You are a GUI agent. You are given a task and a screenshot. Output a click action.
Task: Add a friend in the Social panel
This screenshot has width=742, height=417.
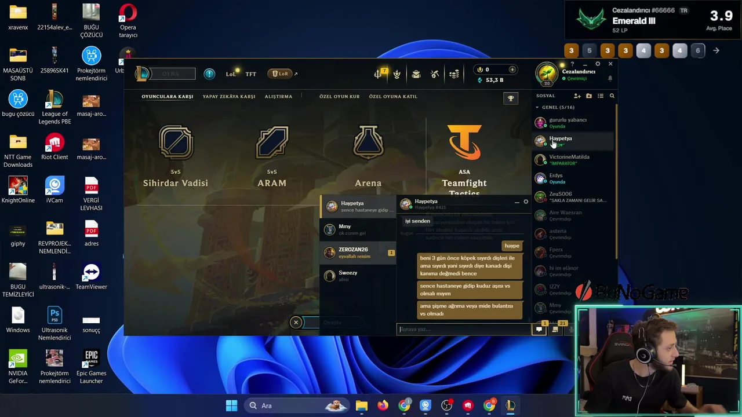point(577,96)
